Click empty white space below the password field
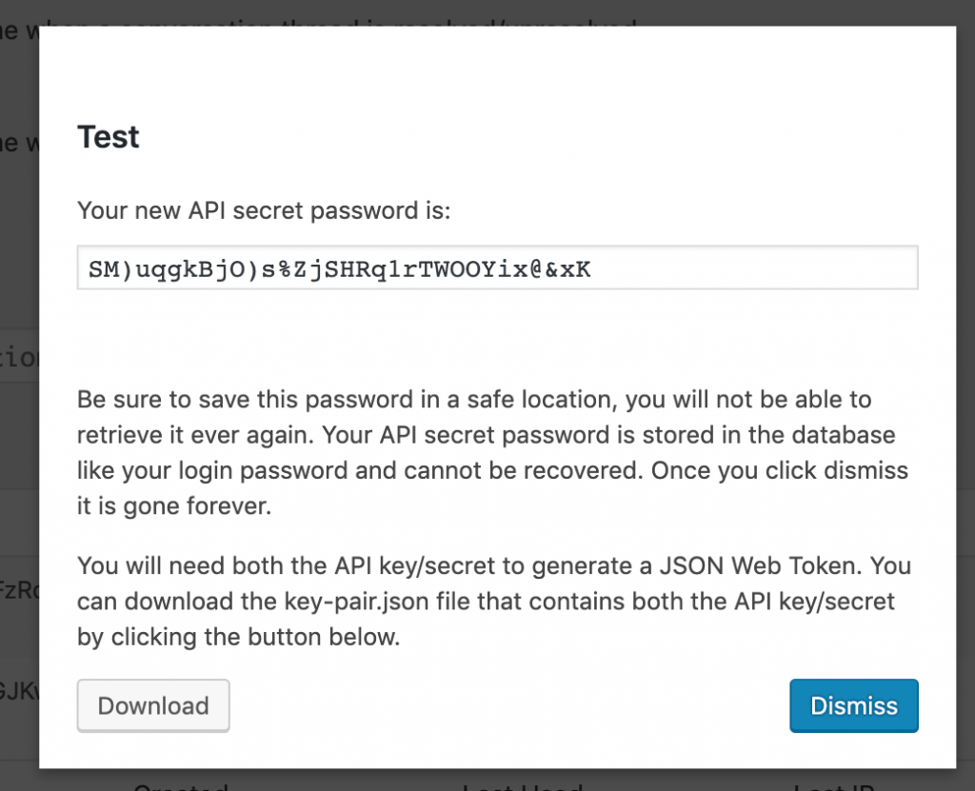The height and width of the screenshot is (791, 975). 495,333
